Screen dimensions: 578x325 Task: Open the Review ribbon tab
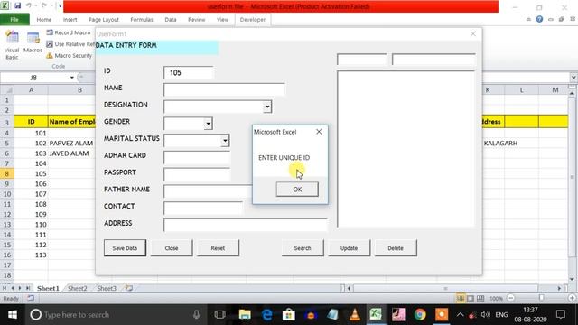pos(197,20)
